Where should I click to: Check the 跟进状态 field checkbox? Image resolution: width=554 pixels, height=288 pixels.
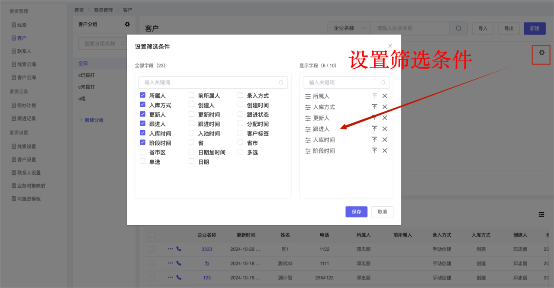tap(240, 114)
